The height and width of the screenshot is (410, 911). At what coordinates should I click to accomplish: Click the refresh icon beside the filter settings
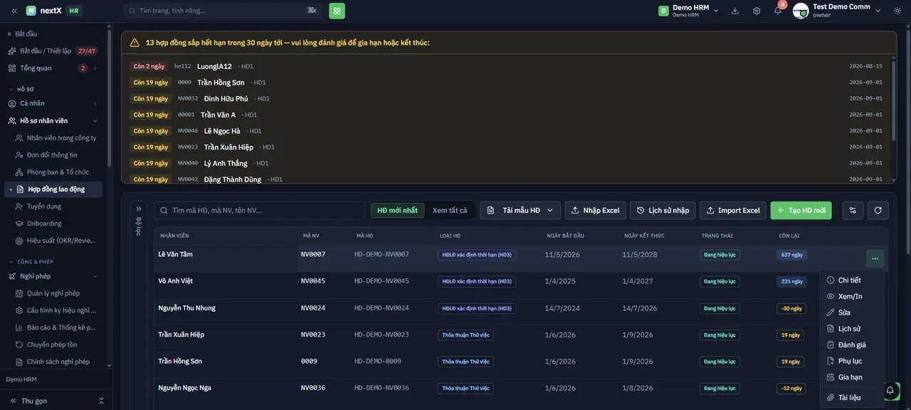(878, 210)
